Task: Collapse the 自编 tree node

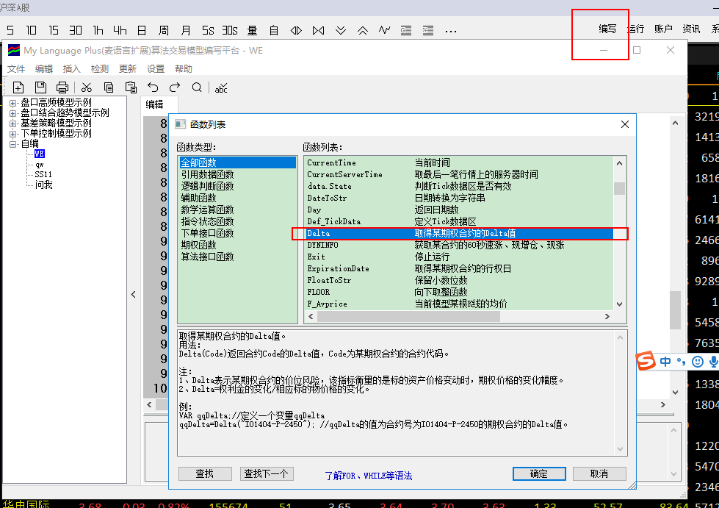Action: [13, 144]
